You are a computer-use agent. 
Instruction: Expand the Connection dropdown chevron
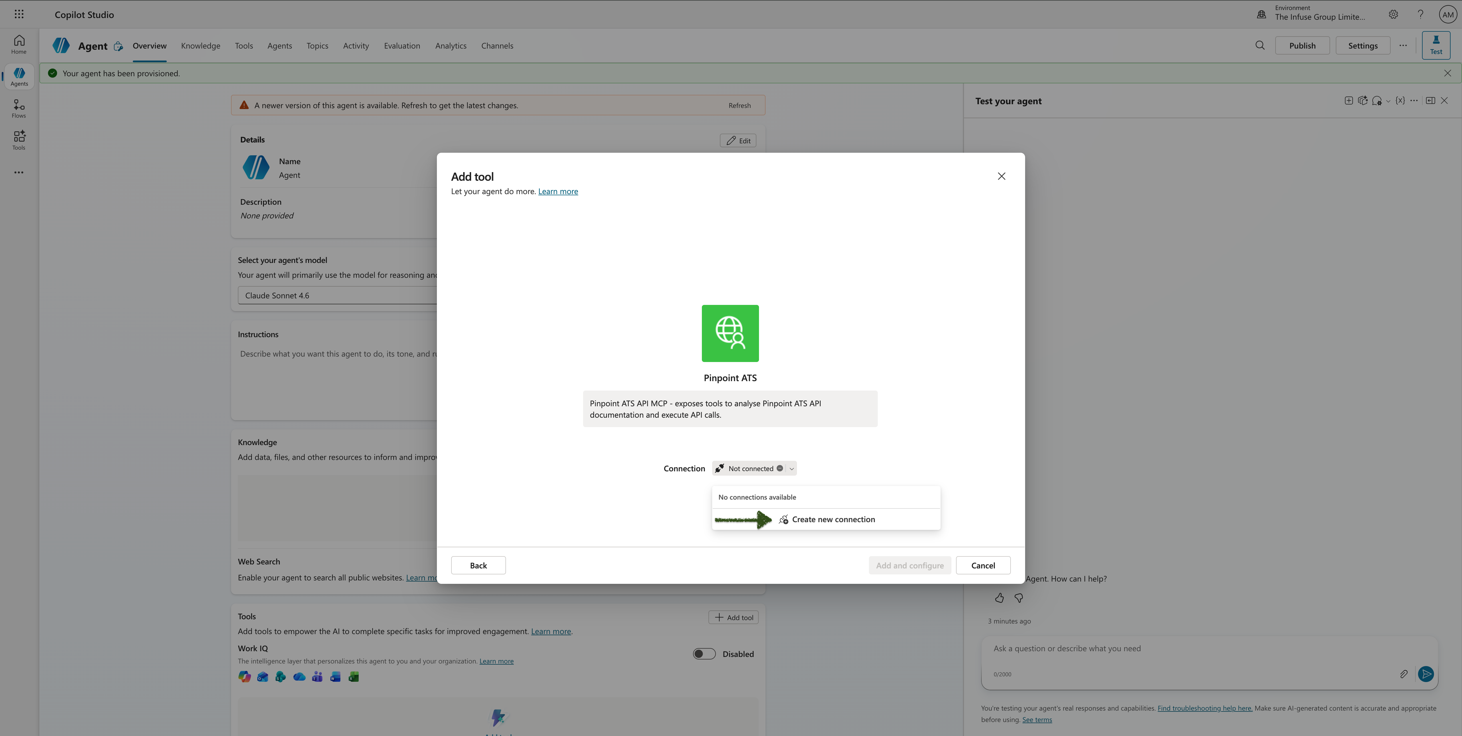coord(791,469)
